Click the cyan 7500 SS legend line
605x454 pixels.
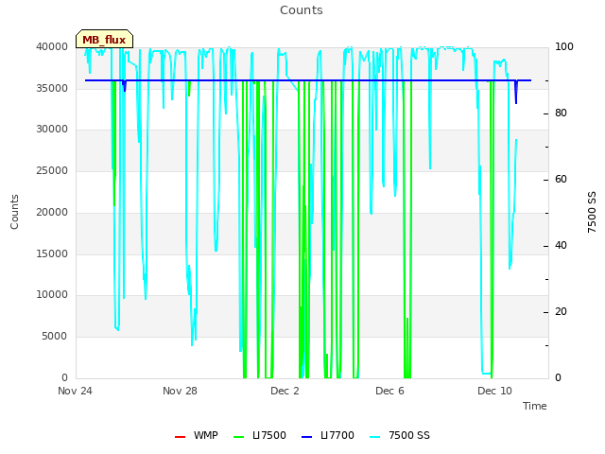(x=375, y=437)
